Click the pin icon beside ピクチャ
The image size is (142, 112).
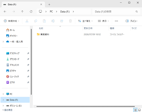click(28, 71)
